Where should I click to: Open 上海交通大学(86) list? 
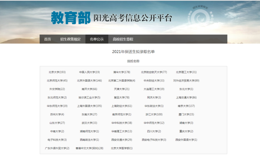186,97
